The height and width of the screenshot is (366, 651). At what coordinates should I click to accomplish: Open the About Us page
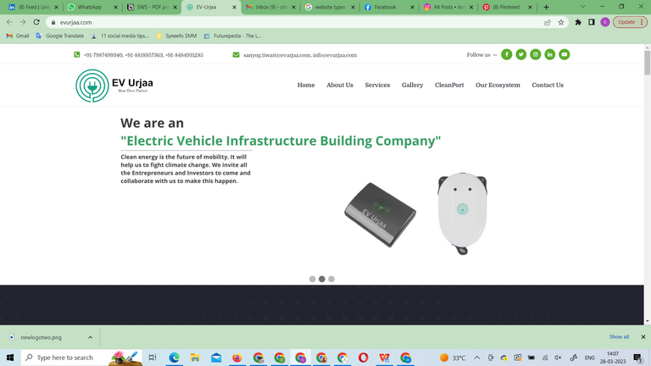340,85
